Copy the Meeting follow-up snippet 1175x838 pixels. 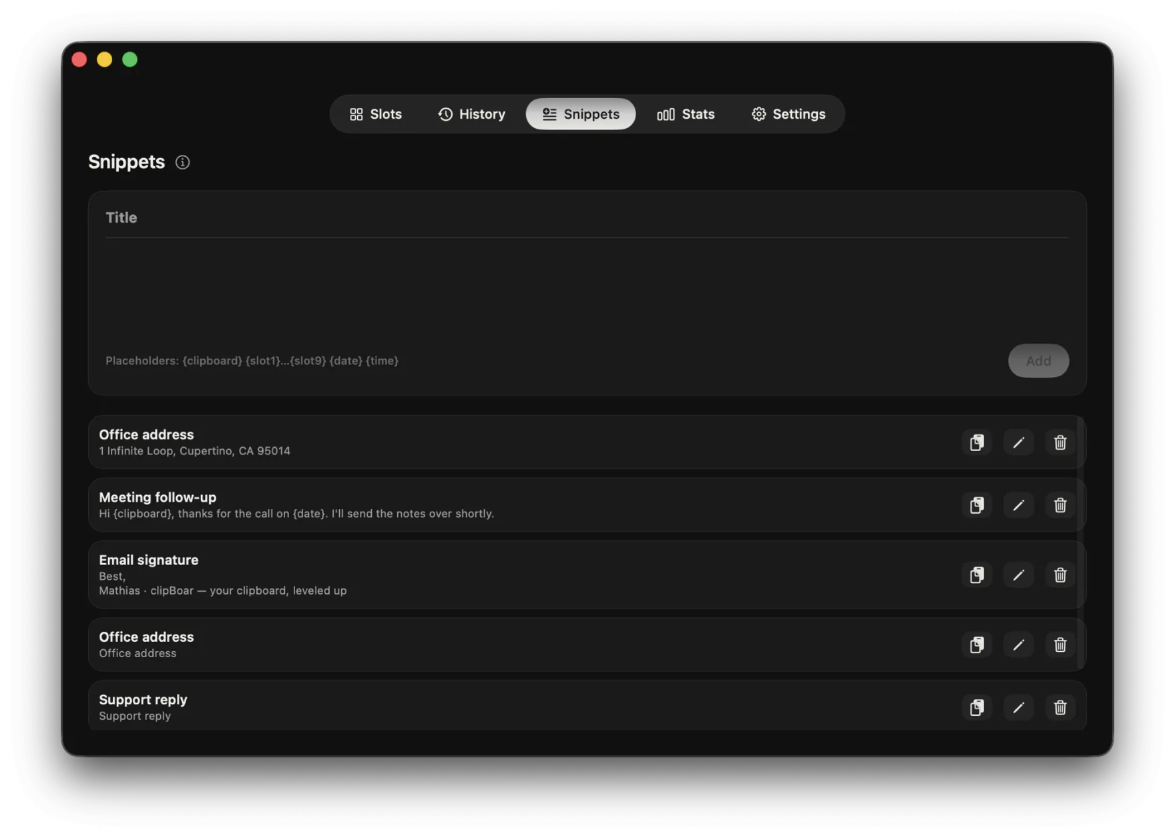coord(977,505)
